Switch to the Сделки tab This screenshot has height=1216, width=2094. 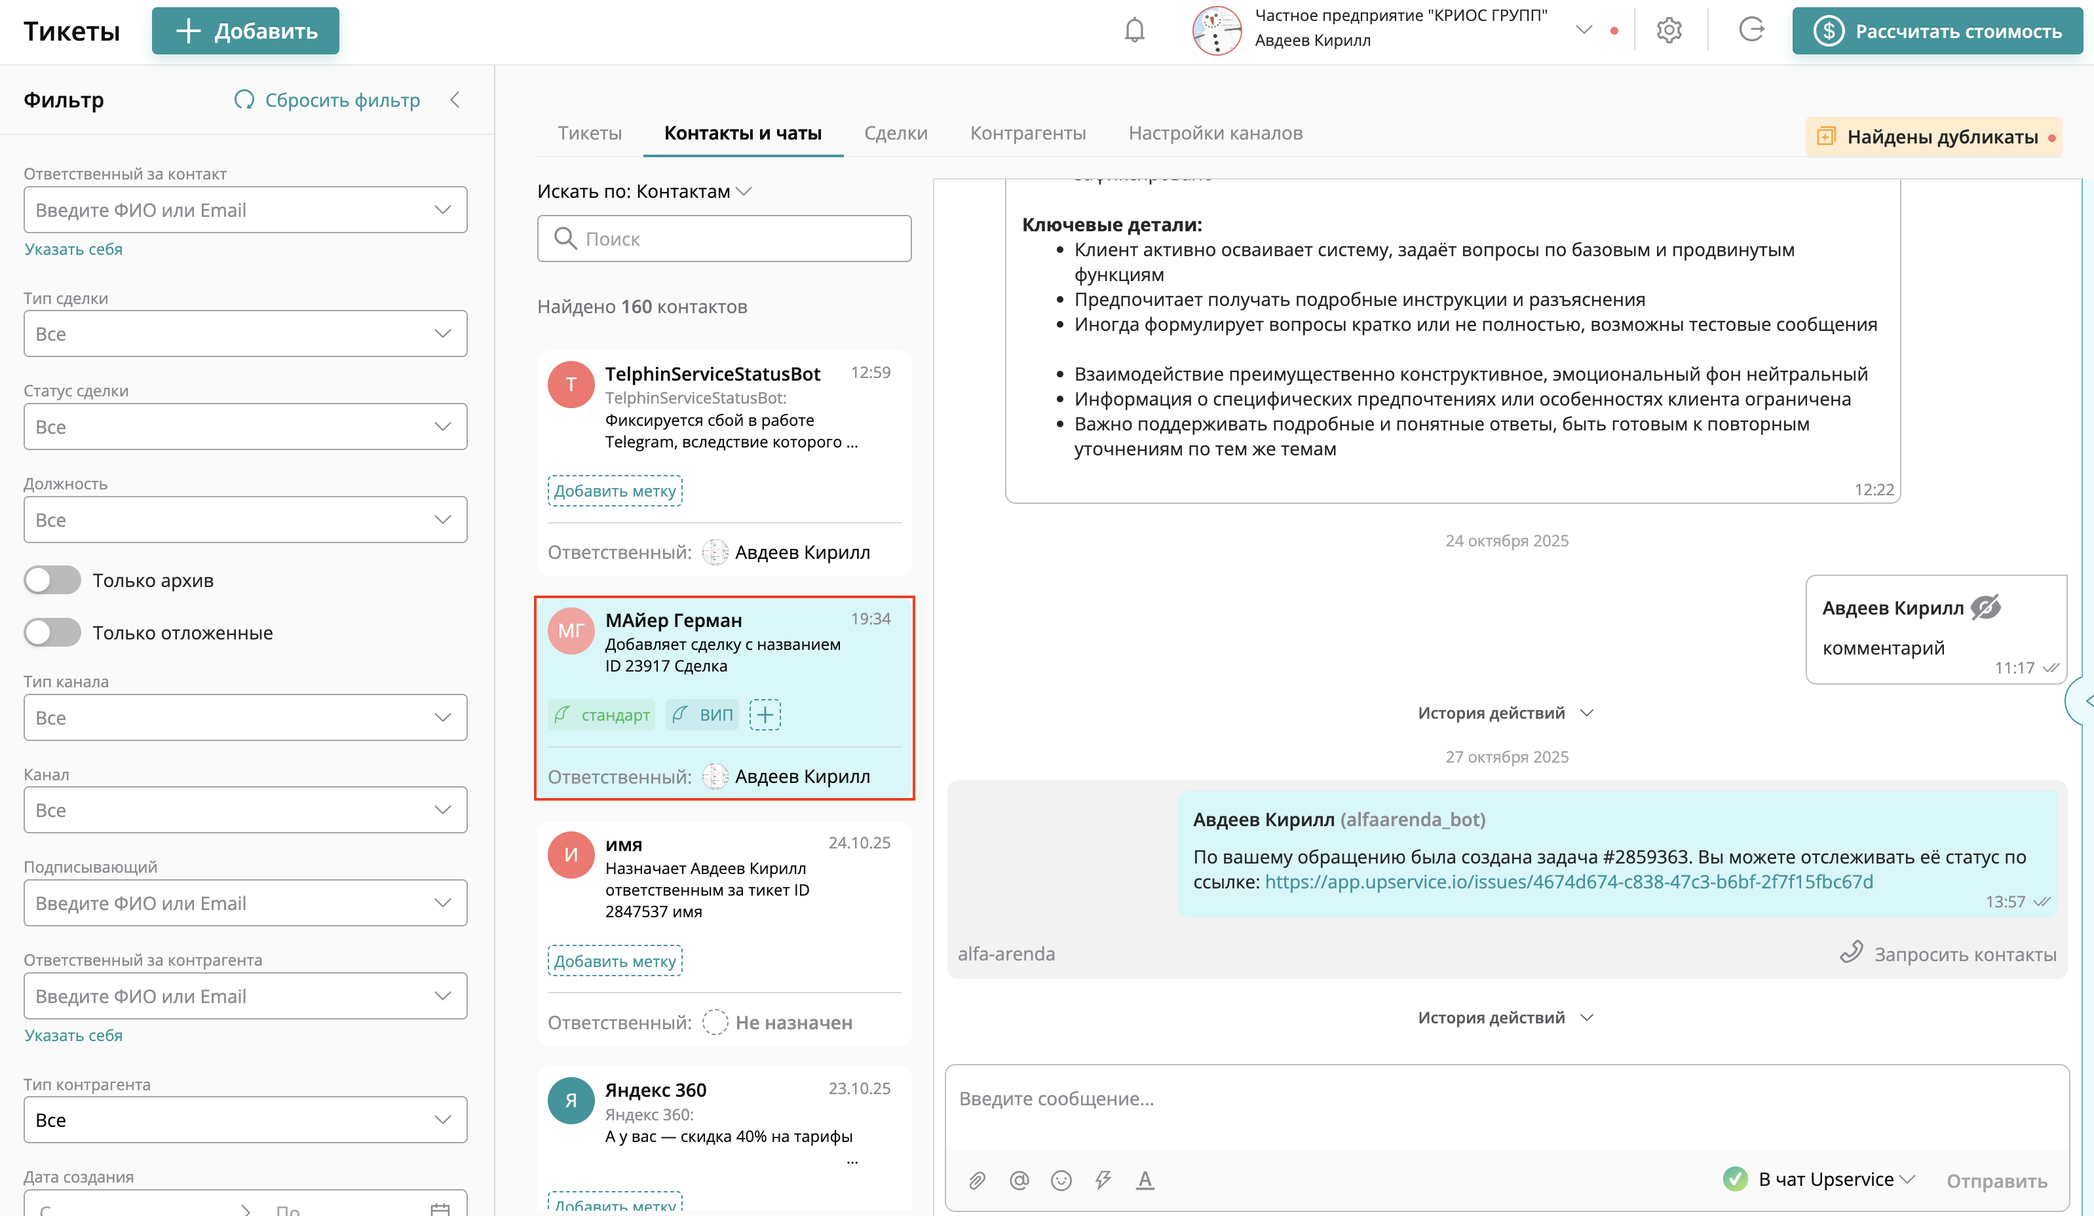[x=895, y=133]
